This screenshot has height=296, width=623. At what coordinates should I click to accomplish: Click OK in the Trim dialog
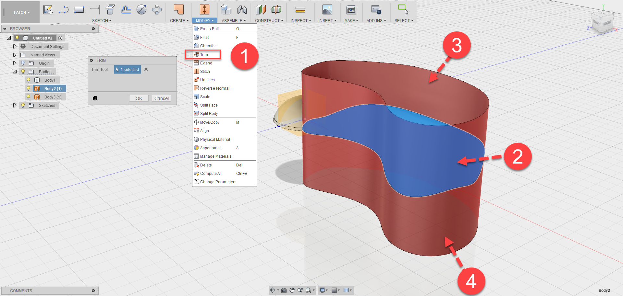139,98
